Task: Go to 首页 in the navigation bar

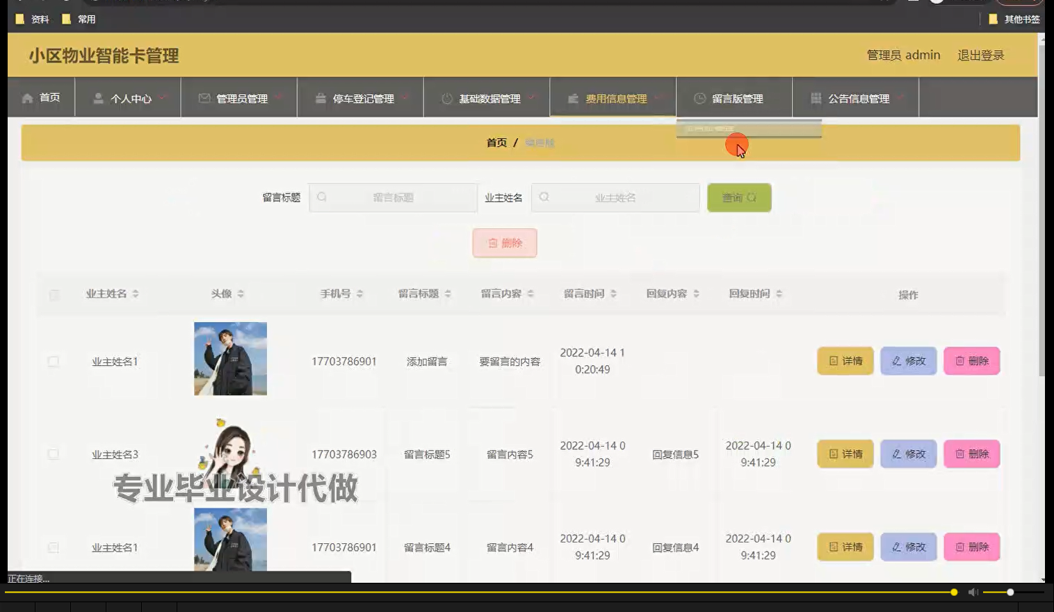Action: click(49, 97)
